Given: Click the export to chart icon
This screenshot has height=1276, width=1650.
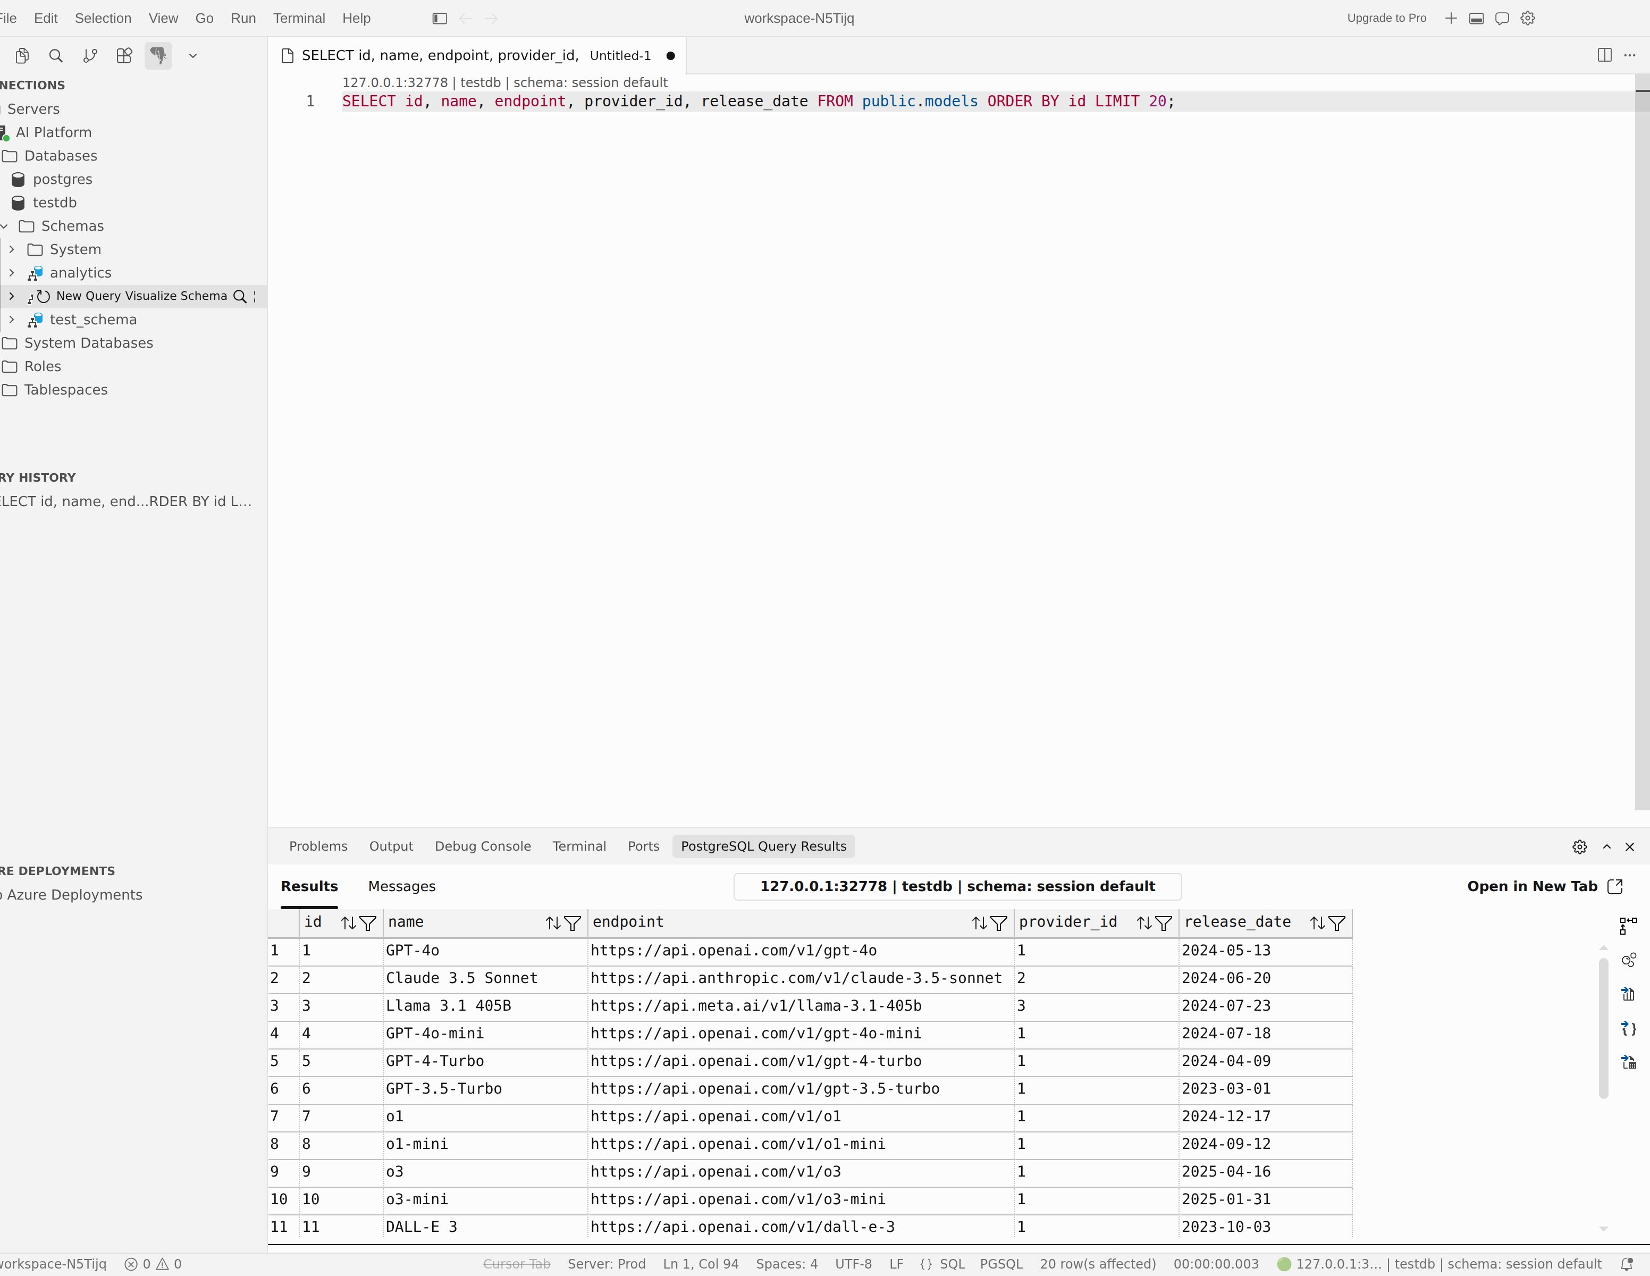Looking at the screenshot, I should [x=1628, y=994].
